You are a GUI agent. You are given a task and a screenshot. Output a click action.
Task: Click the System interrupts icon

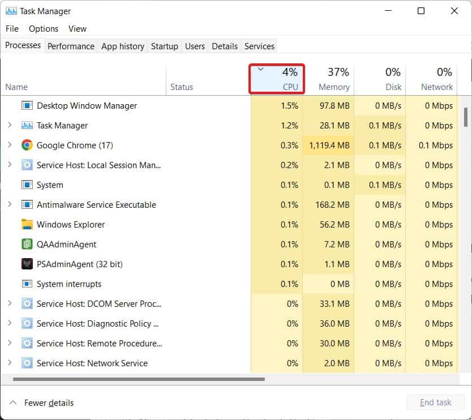(27, 284)
